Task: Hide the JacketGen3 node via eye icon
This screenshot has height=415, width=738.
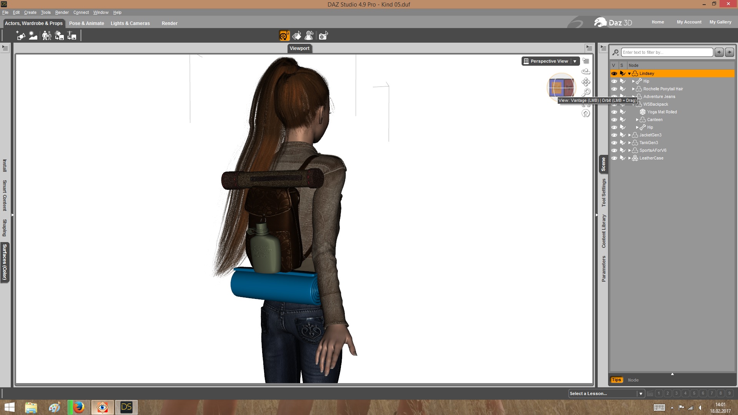Action: (614, 135)
